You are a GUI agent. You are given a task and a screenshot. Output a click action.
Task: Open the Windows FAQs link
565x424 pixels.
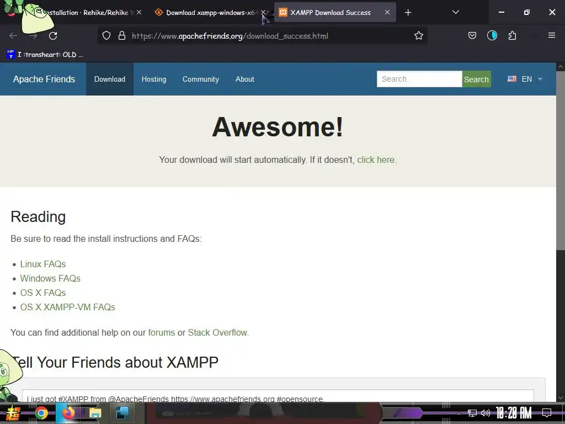50,278
